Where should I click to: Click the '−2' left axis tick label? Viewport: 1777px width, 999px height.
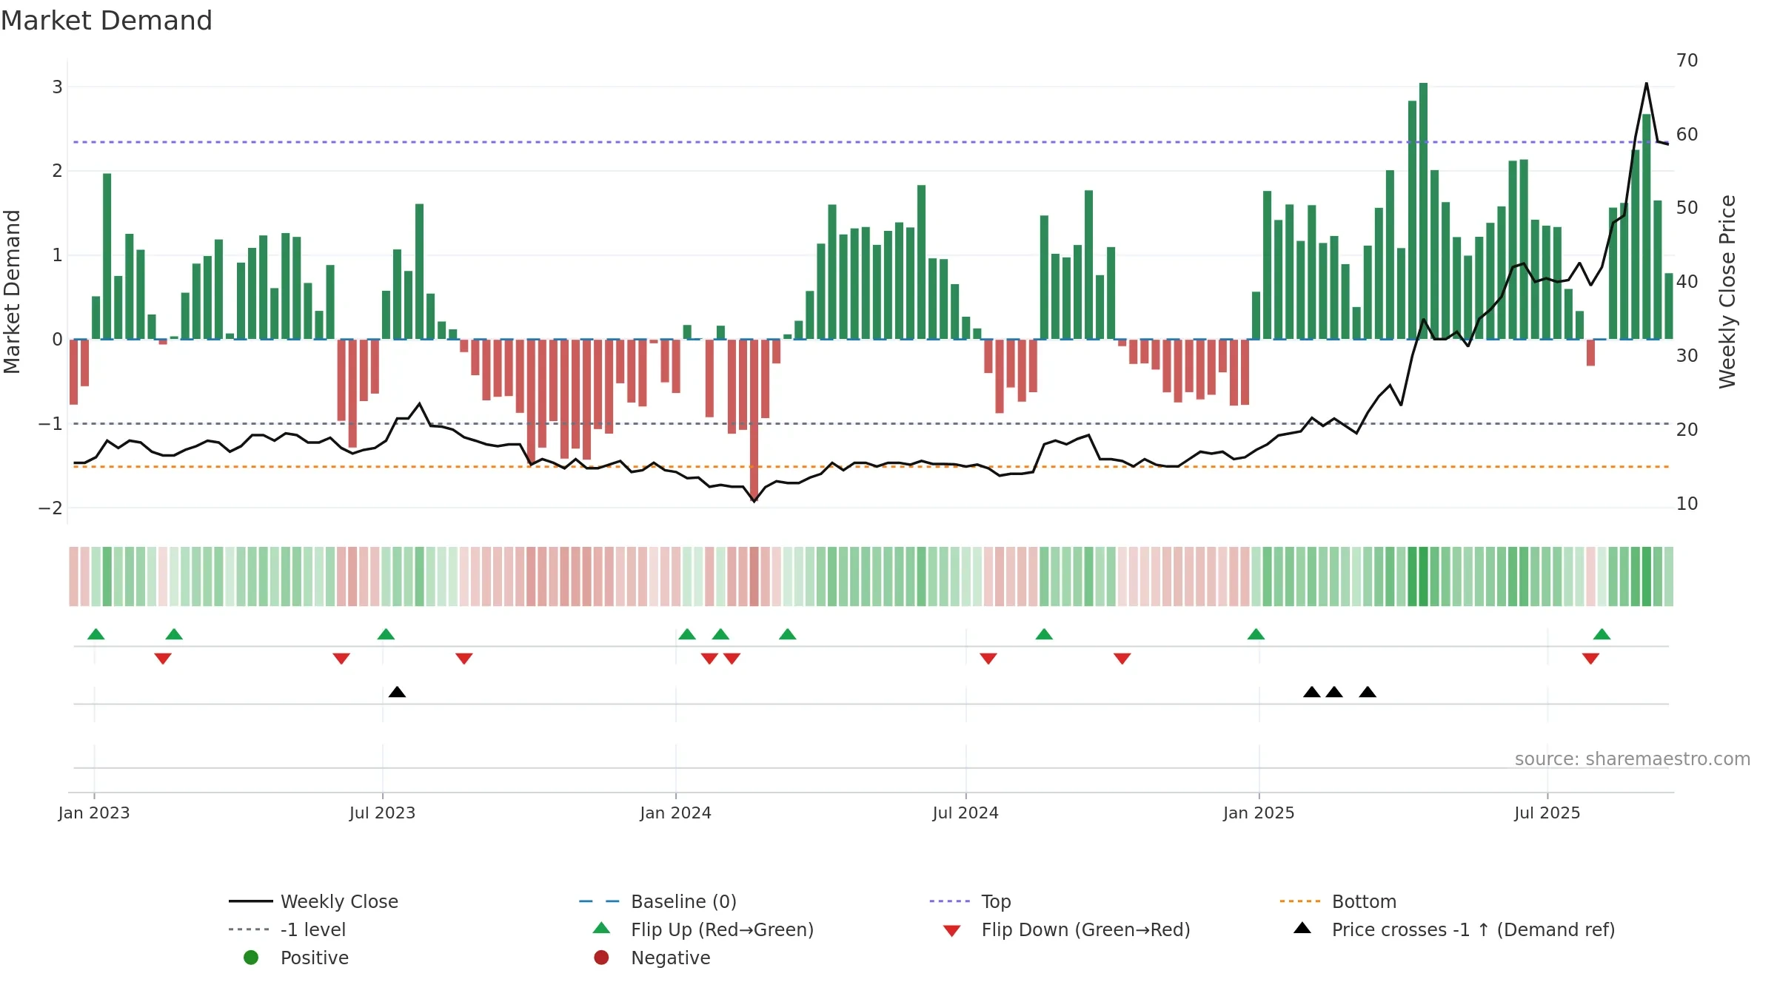click(50, 508)
